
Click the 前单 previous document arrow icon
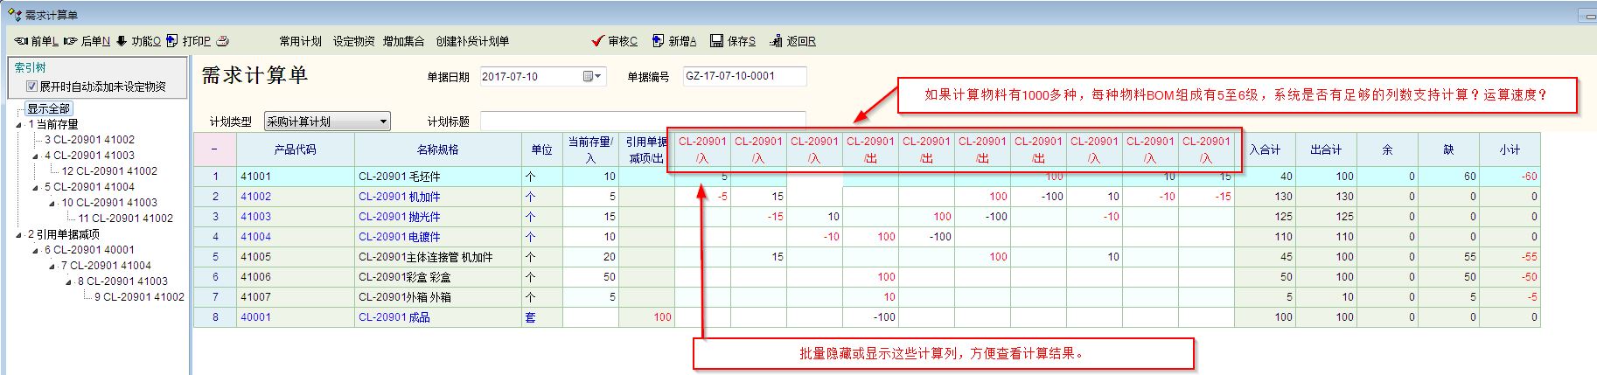22,41
